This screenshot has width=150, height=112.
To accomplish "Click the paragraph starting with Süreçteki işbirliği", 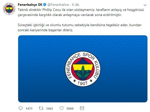I will (79, 28).
